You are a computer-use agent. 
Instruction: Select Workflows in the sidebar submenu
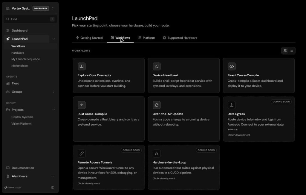(18, 46)
